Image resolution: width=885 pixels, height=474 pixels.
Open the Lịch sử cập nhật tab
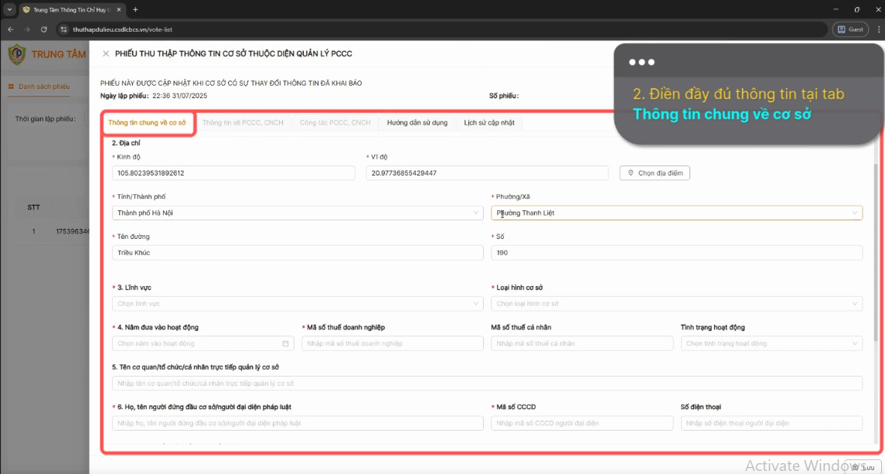pyautogui.click(x=489, y=123)
